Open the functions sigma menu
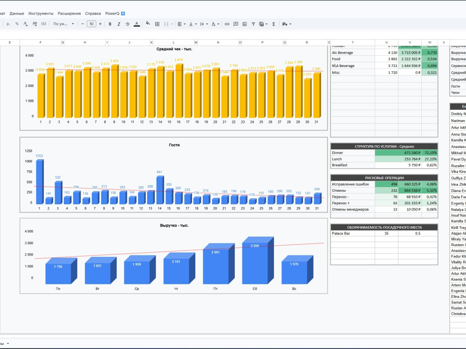 (274, 24)
